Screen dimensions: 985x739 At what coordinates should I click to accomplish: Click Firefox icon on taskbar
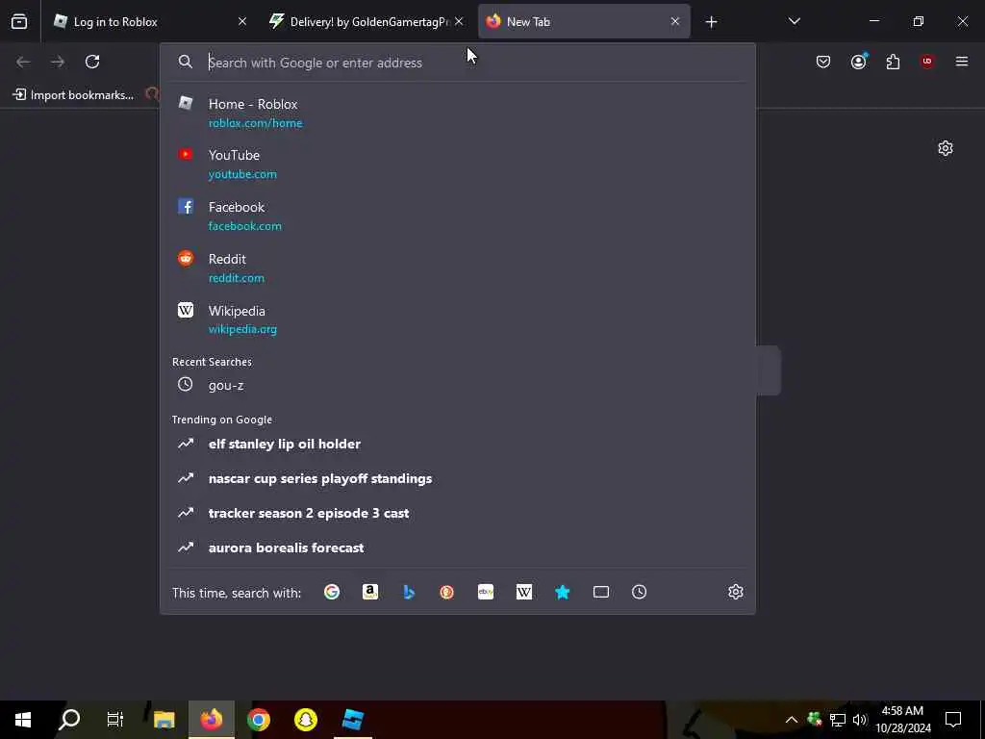pos(211,720)
